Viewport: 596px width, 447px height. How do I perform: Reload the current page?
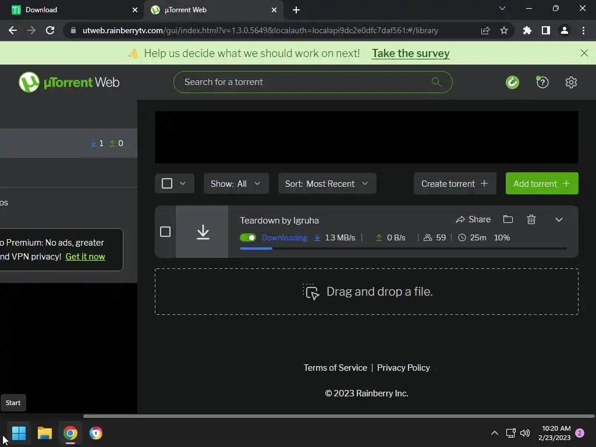click(50, 30)
